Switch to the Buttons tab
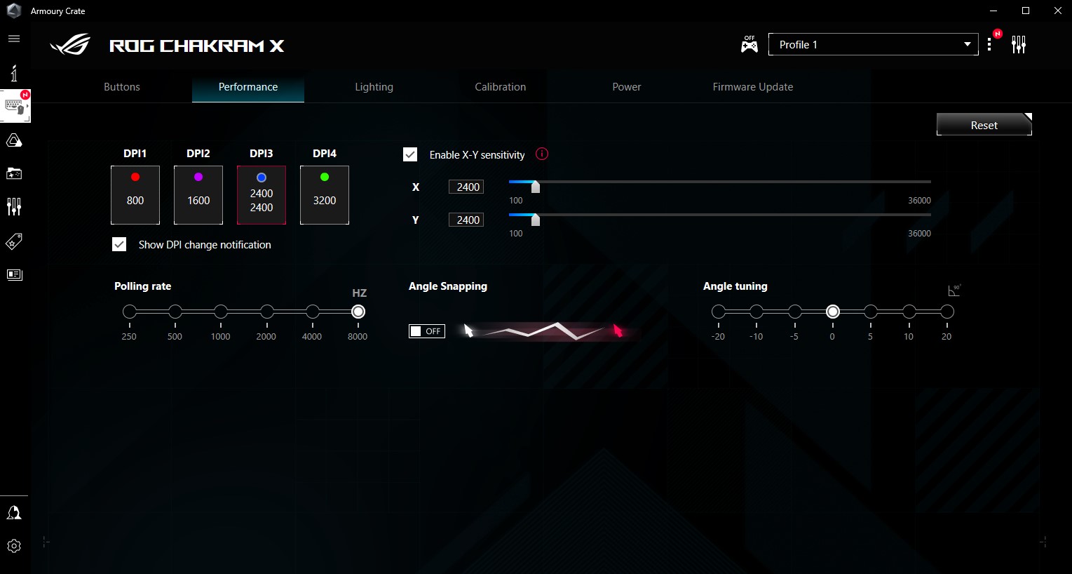Image resolution: width=1072 pixels, height=574 pixels. (122, 87)
